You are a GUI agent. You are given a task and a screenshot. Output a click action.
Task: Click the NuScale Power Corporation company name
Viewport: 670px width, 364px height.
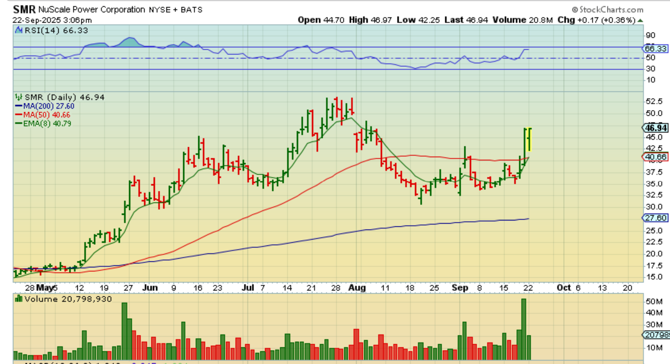tap(92, 10)
